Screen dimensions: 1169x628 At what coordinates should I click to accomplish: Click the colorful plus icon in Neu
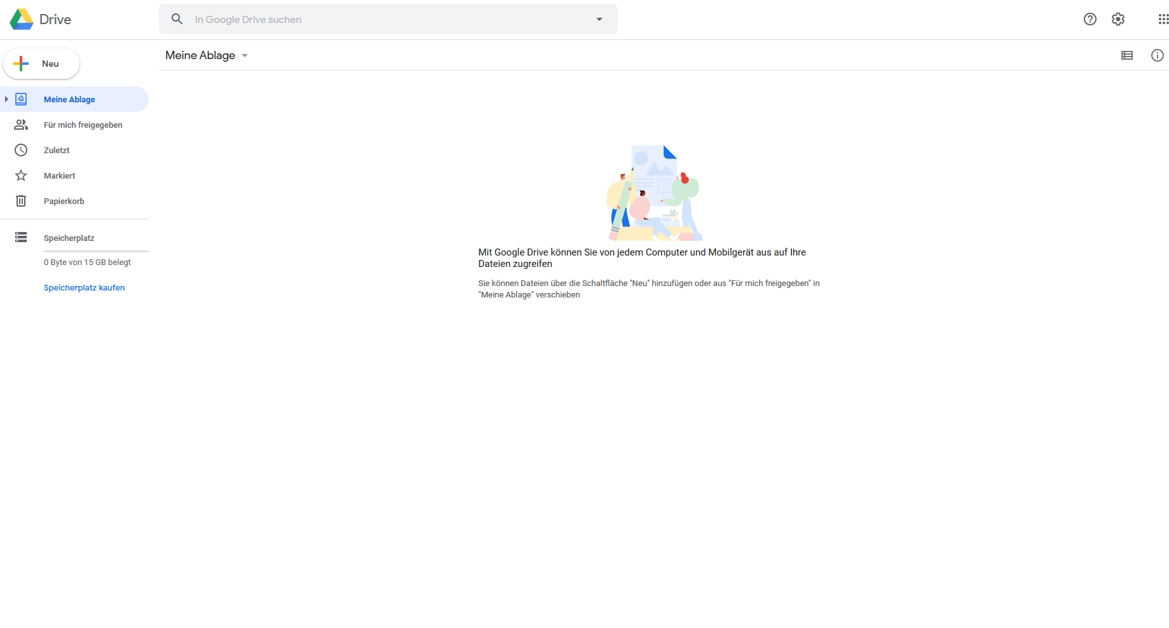point(21,64)
